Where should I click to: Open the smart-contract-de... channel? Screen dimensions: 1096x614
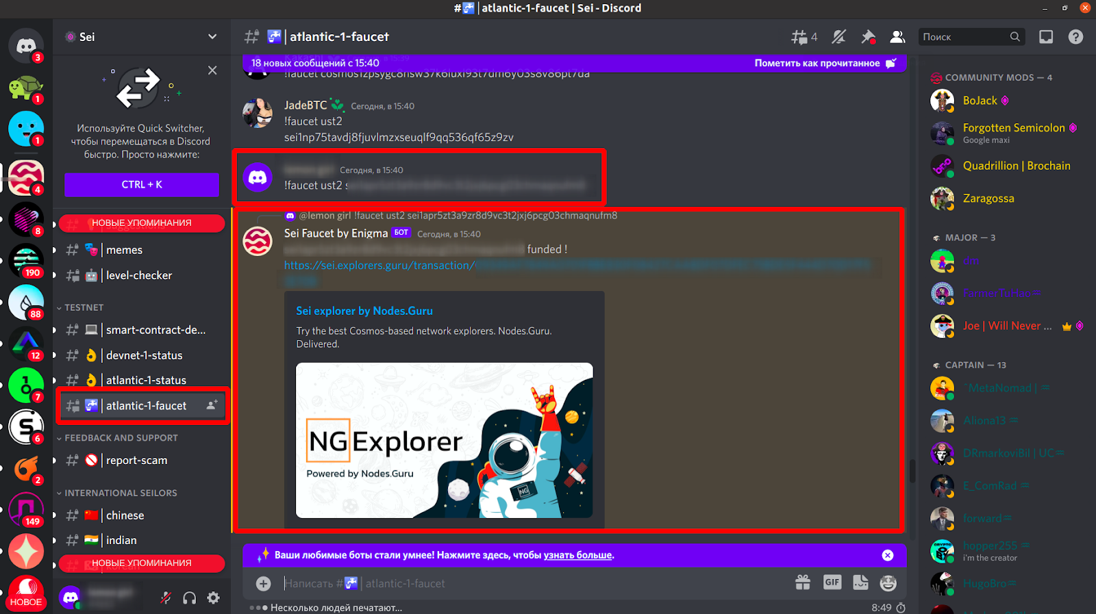142,330
